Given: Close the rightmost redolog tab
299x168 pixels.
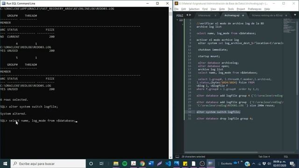Looking at the screenshot, I should 286,15.
